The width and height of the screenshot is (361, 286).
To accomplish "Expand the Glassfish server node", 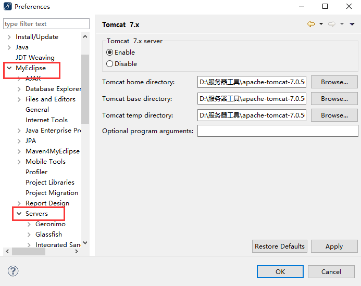I will coord(29,235).
